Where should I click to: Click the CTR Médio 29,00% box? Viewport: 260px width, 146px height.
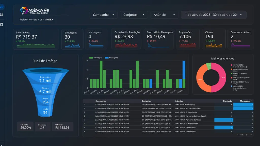click(x=26, y=126)
